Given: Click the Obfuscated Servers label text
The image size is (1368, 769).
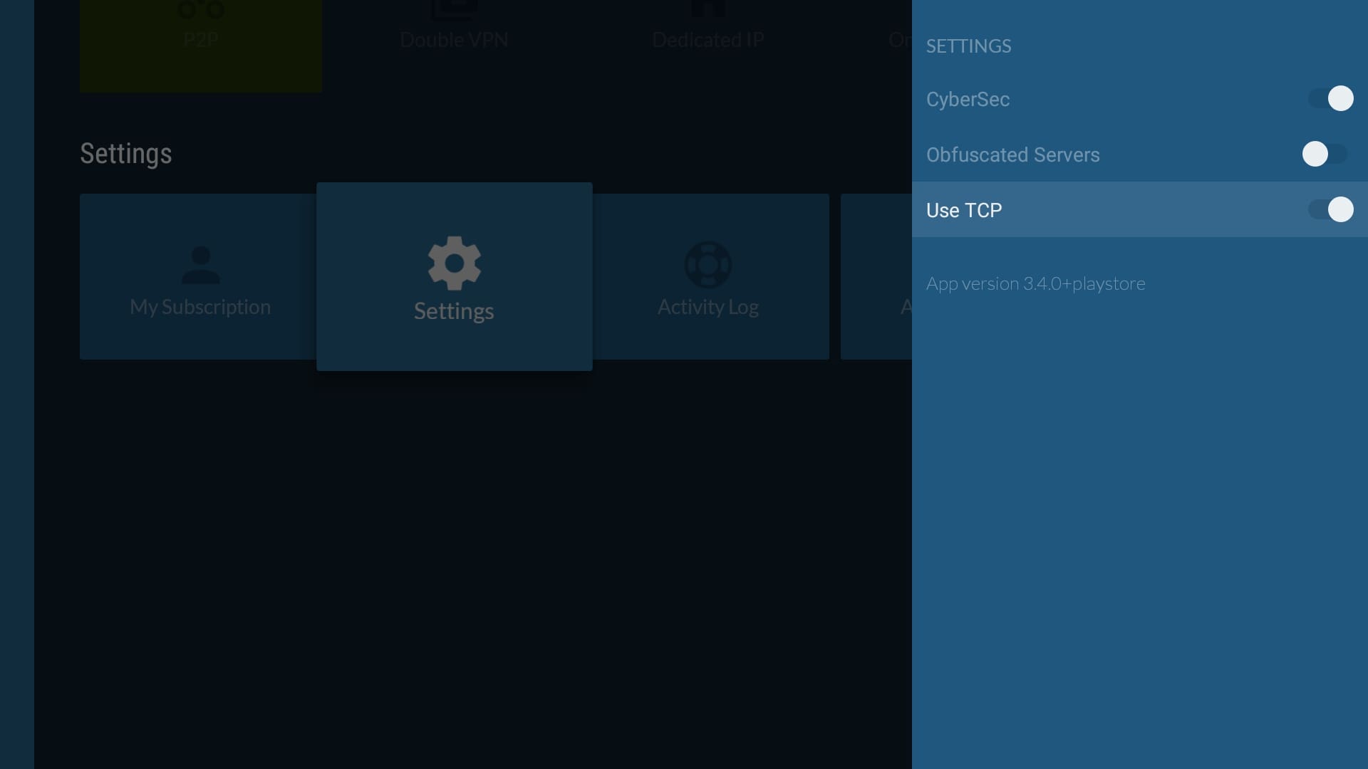Looking at the screenshot, I should [x=1012, y=155].
